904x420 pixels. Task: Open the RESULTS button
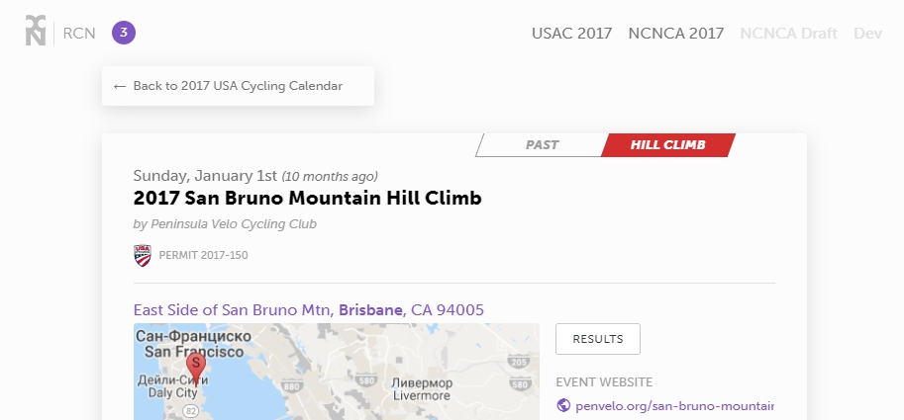[598, 339]
